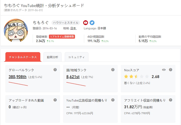Open the 8,621st country rank link
Screen dimensions: 181x125
click(73, 77)
